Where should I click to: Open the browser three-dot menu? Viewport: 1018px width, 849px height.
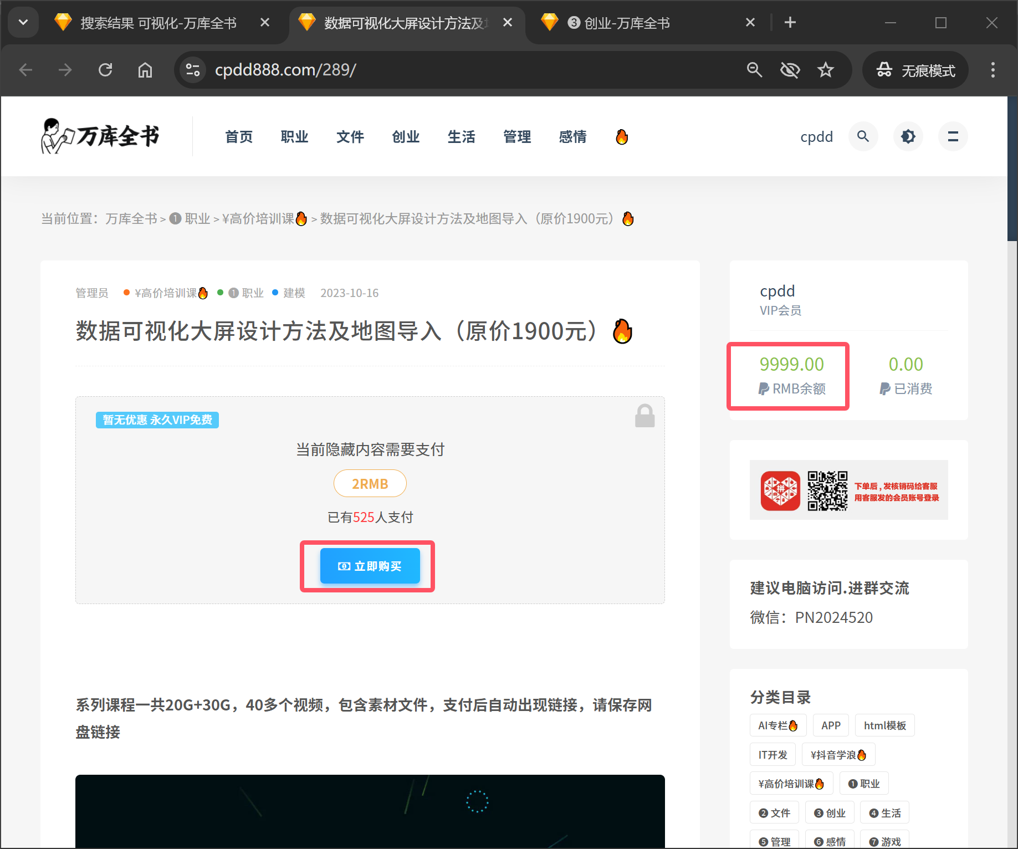coord(993,70)
